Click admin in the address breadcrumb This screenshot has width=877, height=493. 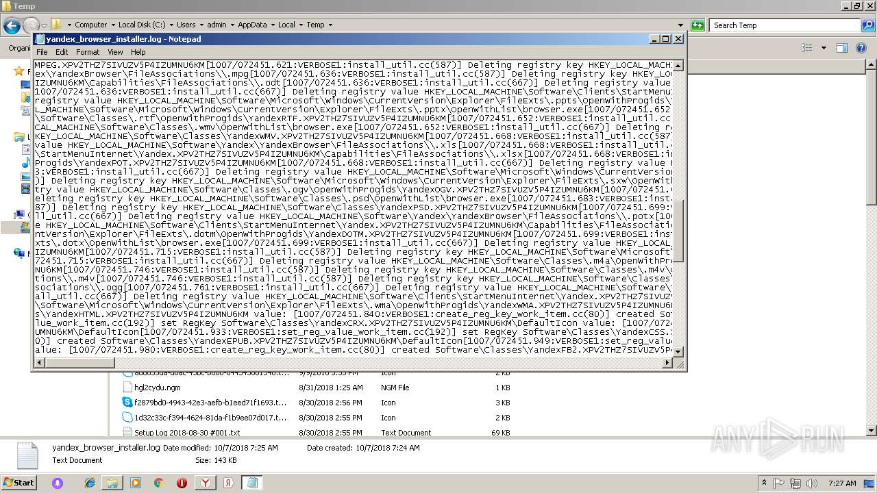217,25
